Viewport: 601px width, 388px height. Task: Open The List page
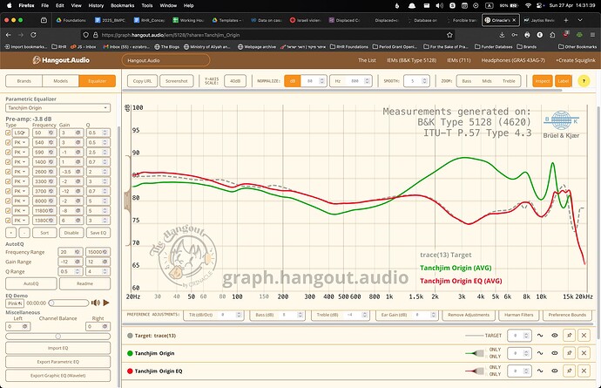367,60
